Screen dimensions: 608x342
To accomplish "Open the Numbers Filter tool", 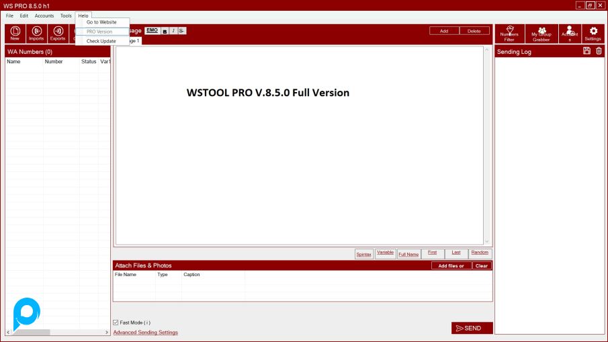I will click(x=509, y=34).
